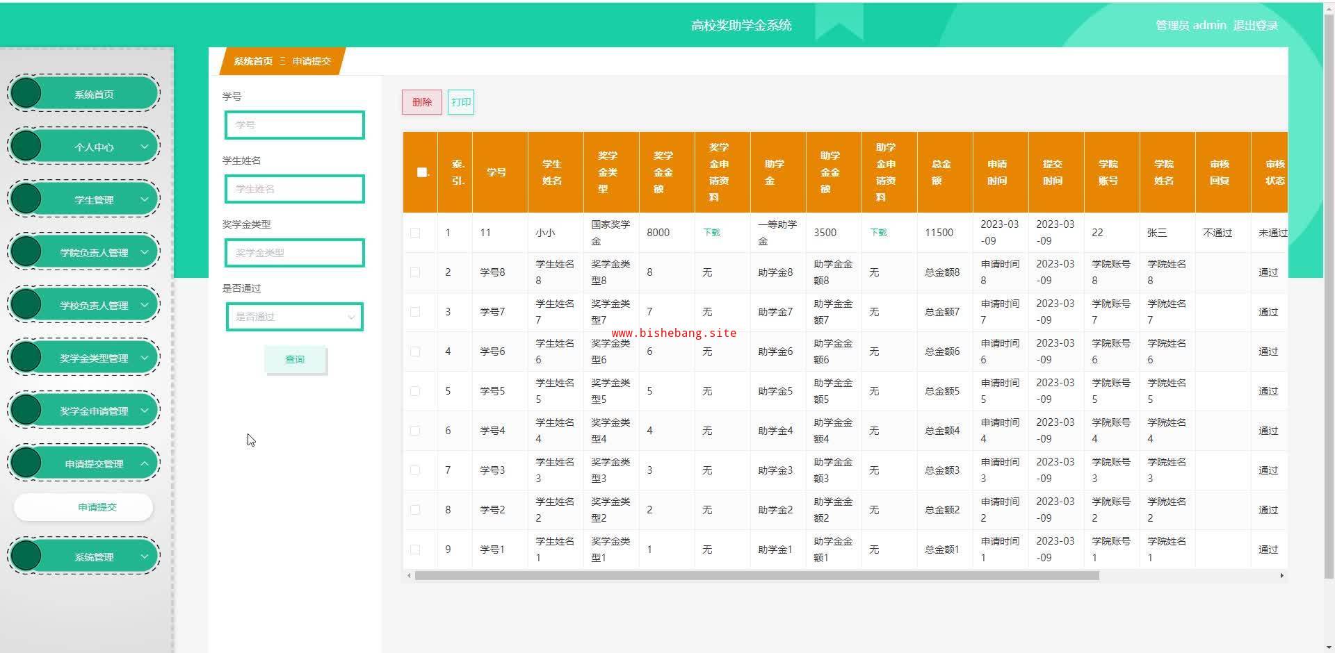Click the circle icon beside 个人中心

click(x=26, y=147)
